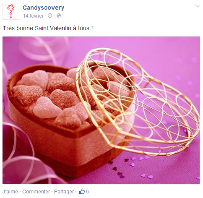The width and height of the screenshot is (203, 198).
Task: Like the post with J'aime
Action: click(10, 191)
